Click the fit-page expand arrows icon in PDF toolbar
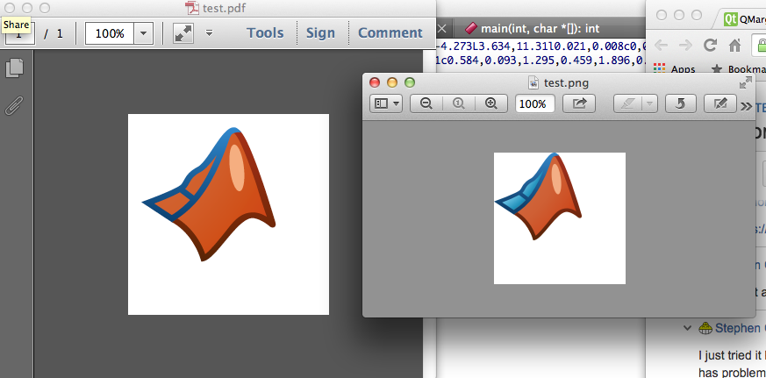766x378 pixels. (x=183, y=33)
